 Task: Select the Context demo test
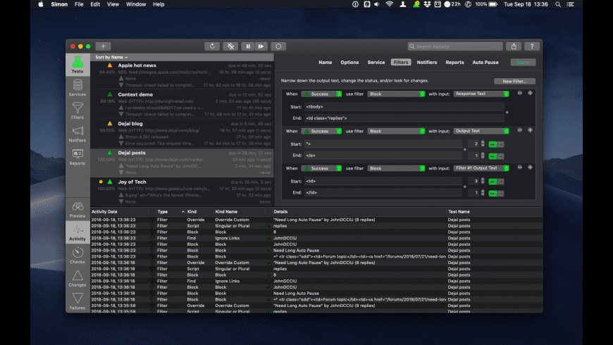click(x=182, y=104)
